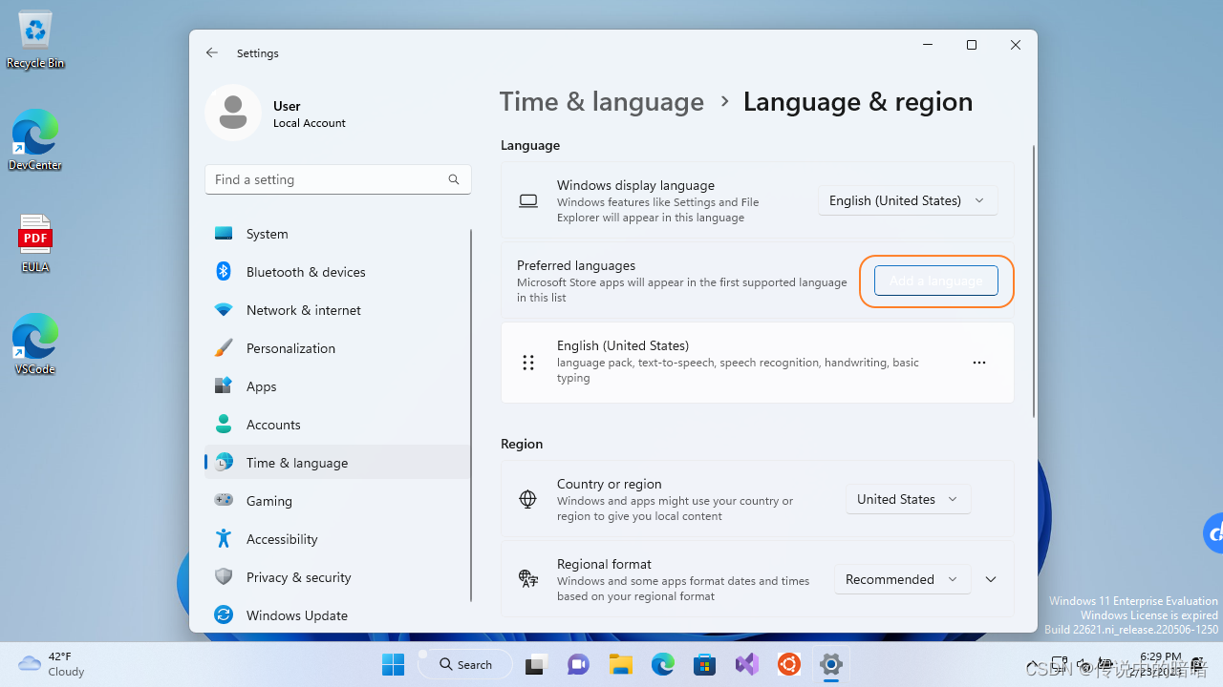Click drag handle for English (United States)
This screenshot has width=1223, height=687.
(528, 363)
